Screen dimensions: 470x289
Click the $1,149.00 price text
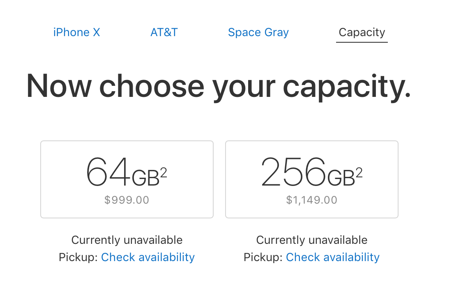coord(312,200)
